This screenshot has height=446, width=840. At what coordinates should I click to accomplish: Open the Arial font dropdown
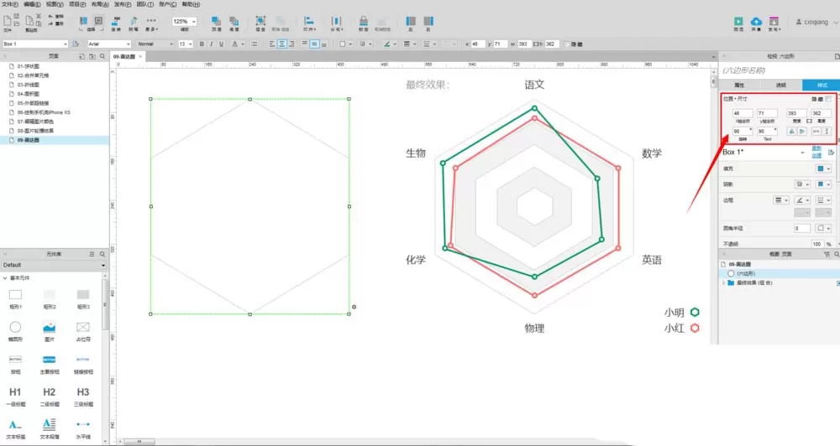click(109, 44)
